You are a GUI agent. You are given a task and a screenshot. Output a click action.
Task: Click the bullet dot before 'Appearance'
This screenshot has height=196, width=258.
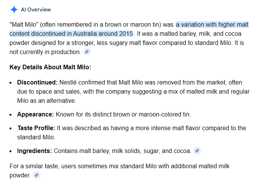tap(11, 115)
